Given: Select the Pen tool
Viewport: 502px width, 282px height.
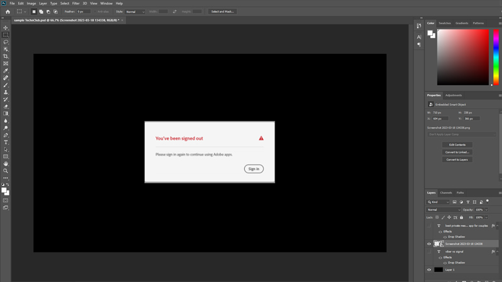Looking at the screenshot, I should 6,135.
